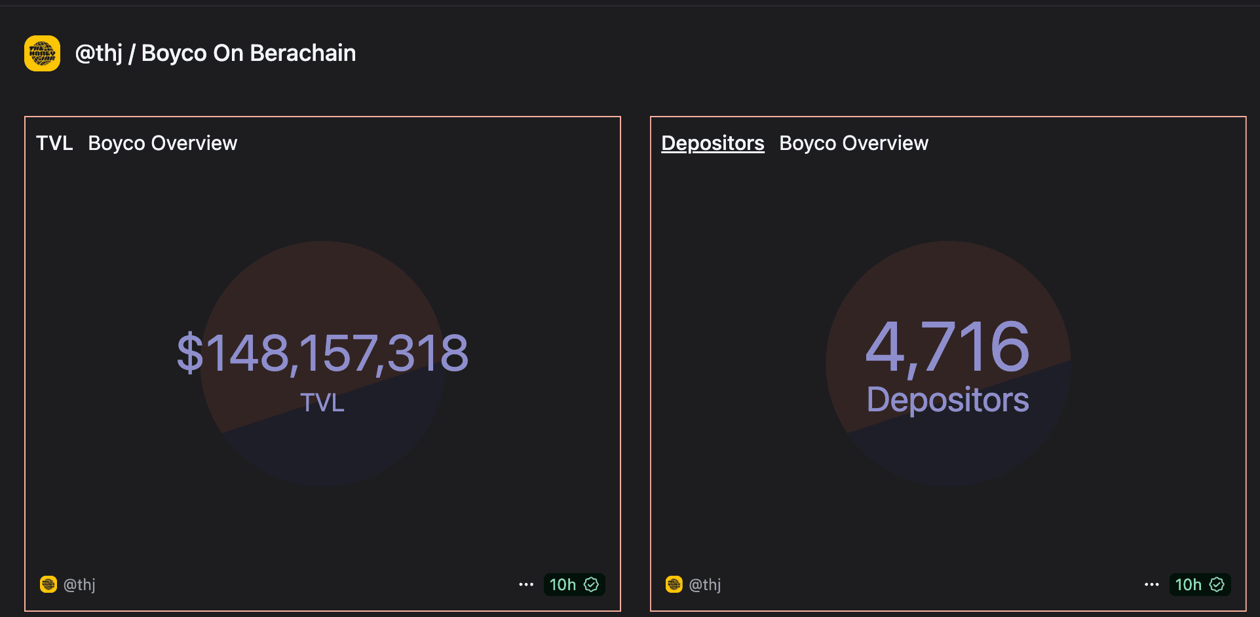Screen dimensions: 1260x617
Task: Click thj avatar icon in TVL panel footer
Action: tap(48, 584)
